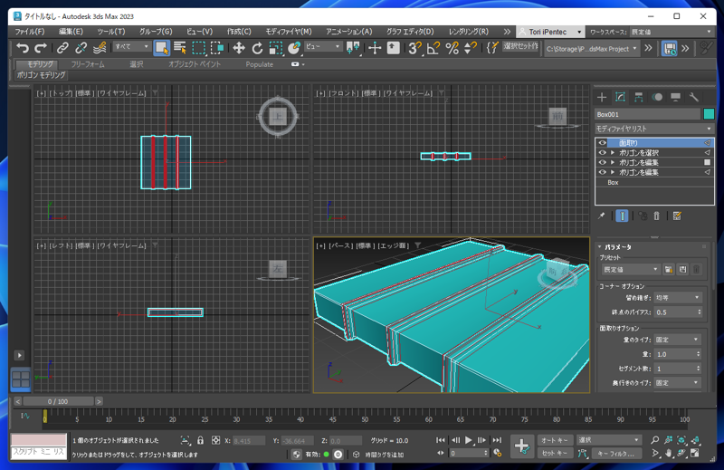Toggle the Show End Result button
The image size is (724, 470).
[622, 216]
